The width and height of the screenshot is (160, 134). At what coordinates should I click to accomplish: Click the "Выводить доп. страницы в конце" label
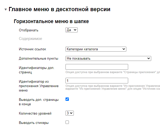pos(39,102)
